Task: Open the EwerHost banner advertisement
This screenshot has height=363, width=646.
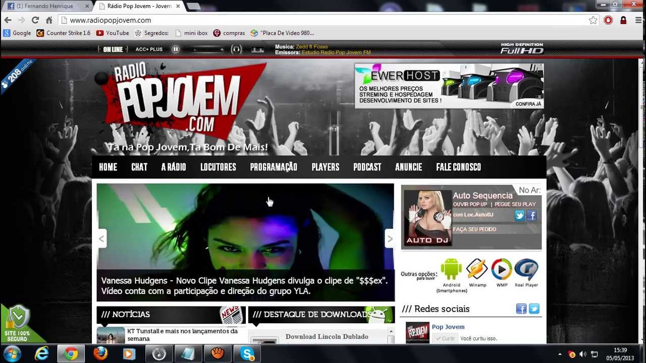Action: 449,86
